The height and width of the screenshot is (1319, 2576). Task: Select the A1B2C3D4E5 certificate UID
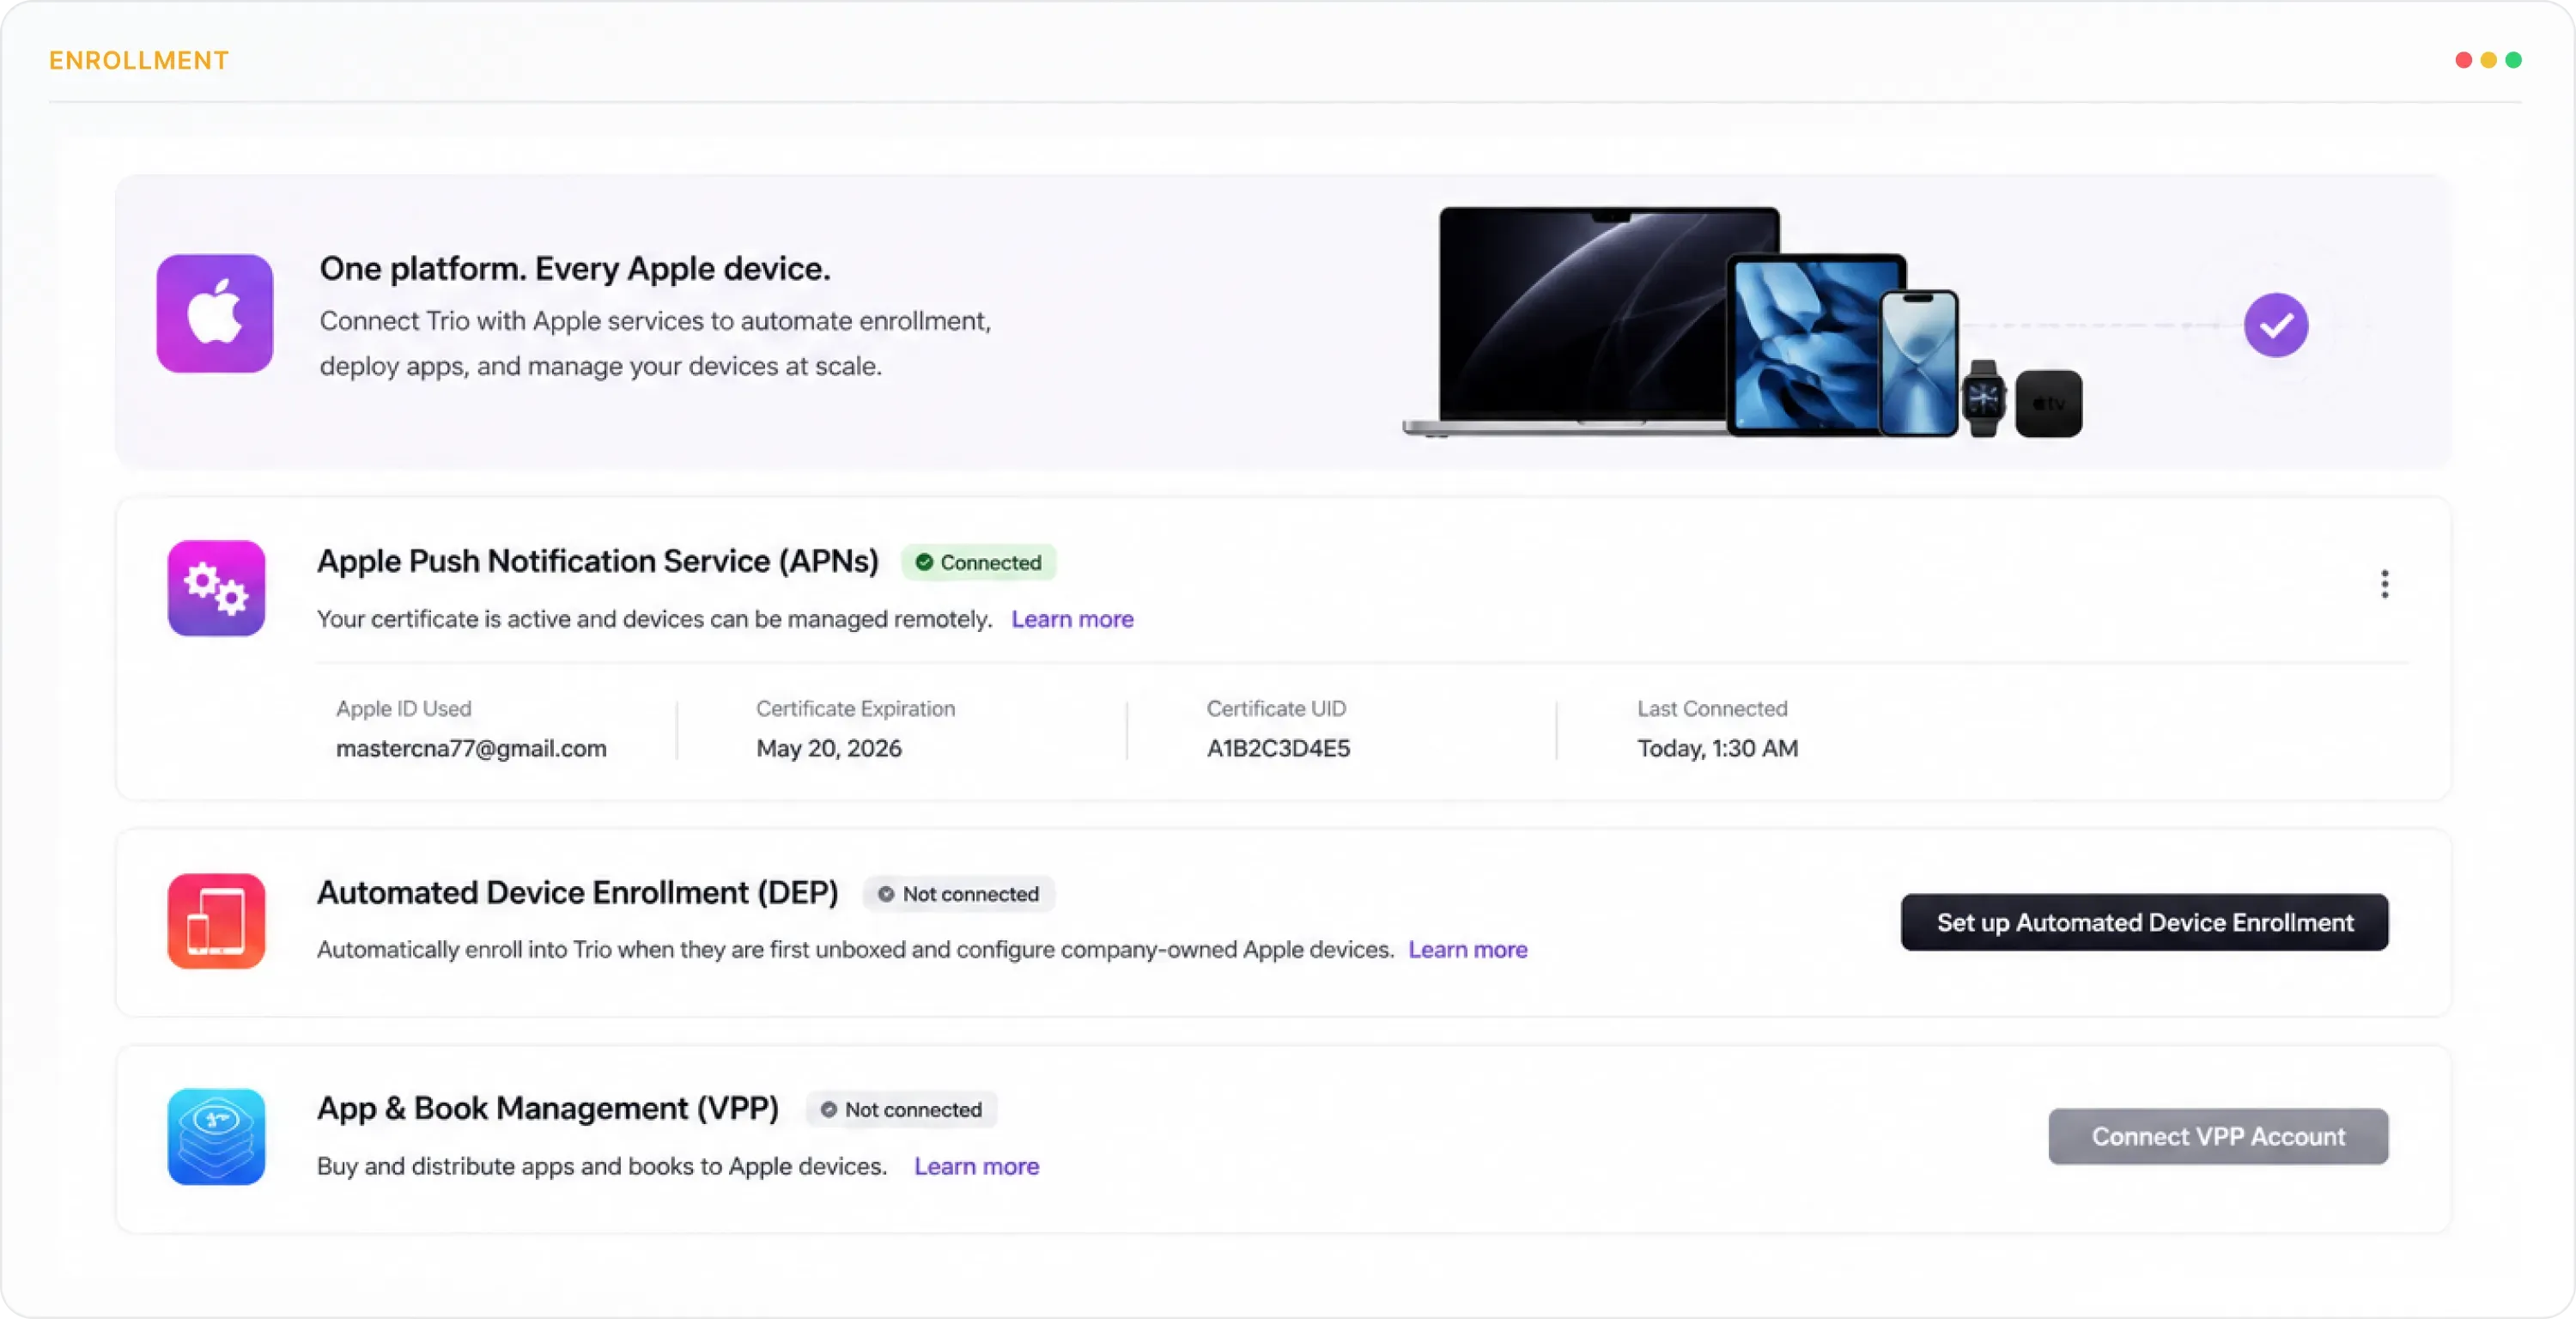click(1278, 748)
